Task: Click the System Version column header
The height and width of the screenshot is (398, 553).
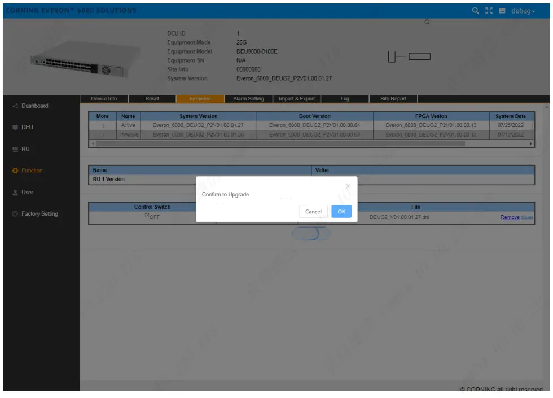Action: (x=198, y=116)
